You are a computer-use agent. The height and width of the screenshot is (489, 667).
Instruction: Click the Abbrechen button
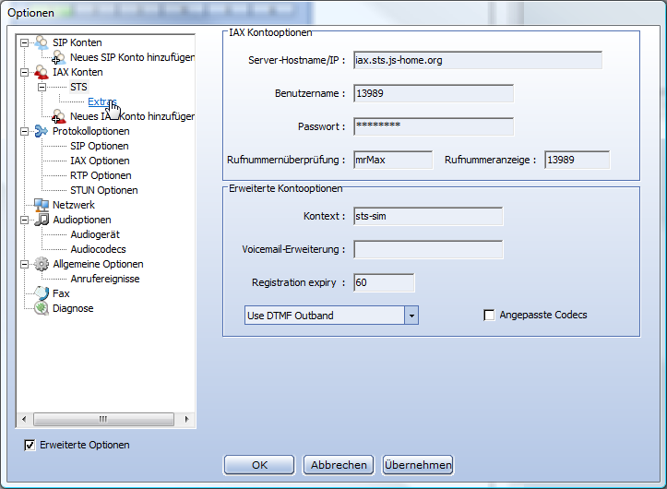pyautogui.click(x=339, y=465)
